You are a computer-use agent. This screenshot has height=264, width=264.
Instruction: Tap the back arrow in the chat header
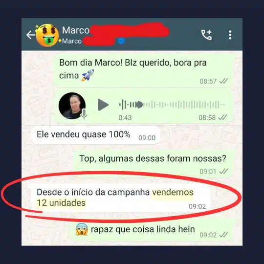point(30,35)
